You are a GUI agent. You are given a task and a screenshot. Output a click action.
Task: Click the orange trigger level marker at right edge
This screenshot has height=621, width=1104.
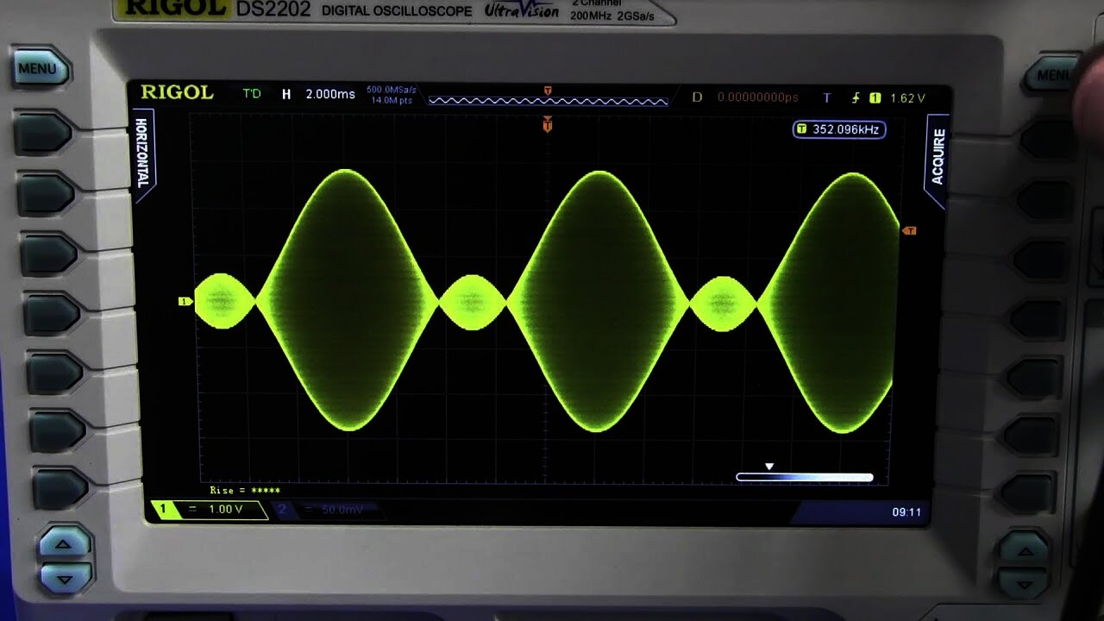point(908,230)
